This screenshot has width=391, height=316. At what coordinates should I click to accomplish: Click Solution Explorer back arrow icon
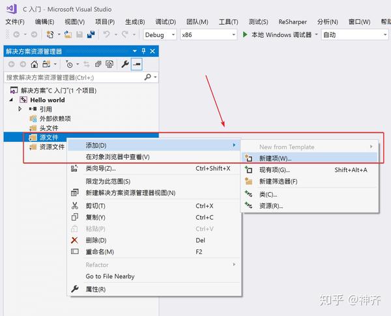click(12, 65)
